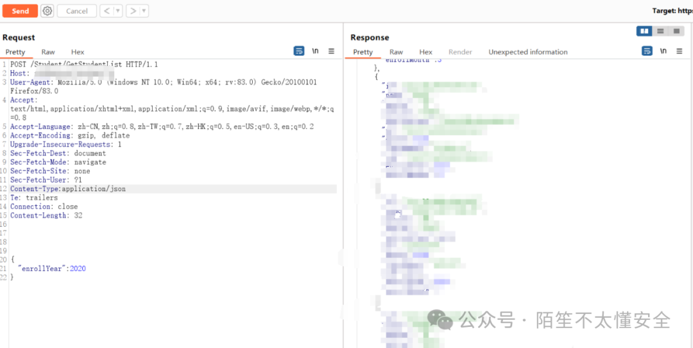
Task: Select the Request Pretty tab
Action: click(15, 52)
